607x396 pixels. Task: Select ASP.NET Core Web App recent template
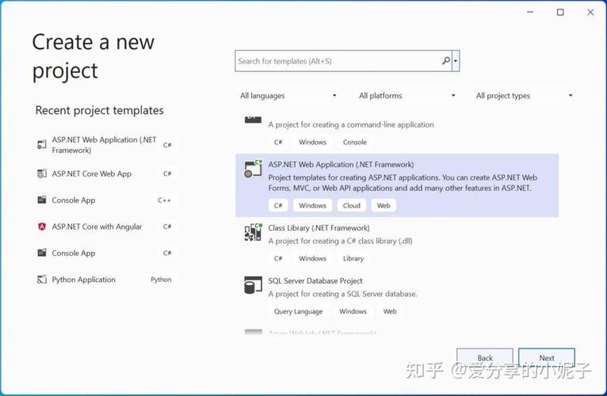(x=105, y=173)
